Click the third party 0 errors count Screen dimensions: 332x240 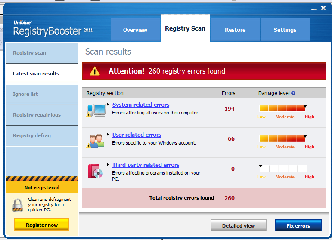pos(233,169)
